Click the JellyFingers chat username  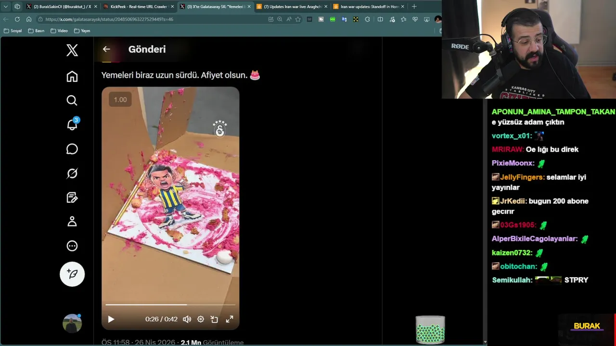pos(522,177)
